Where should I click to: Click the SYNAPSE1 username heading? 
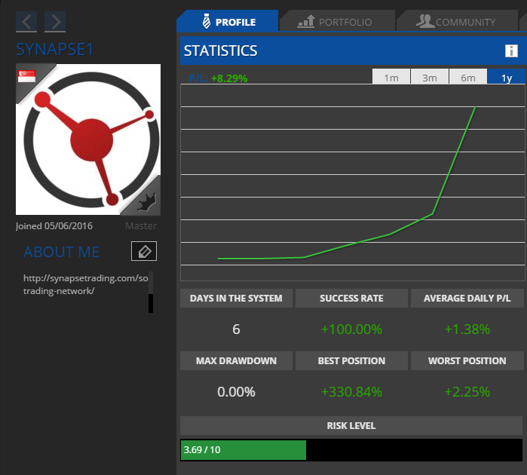point(54,49)
